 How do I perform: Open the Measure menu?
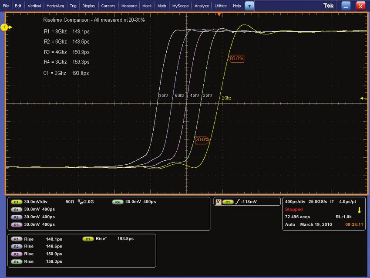coord(129,6)
